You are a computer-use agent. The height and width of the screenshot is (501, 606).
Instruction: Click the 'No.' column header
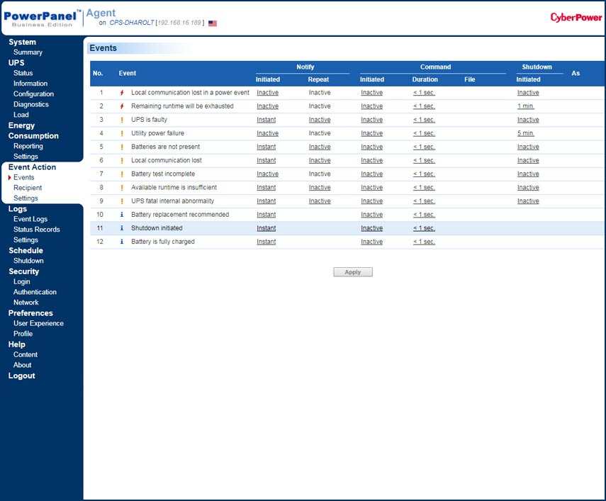point(98,73)
